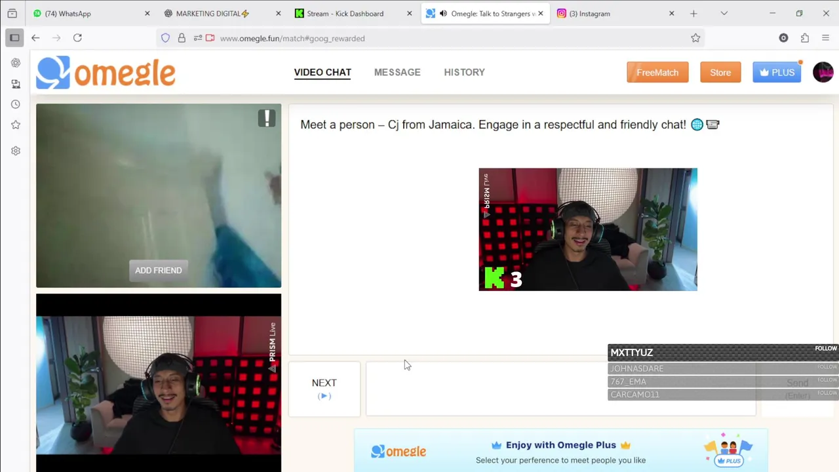Go back with the browser back arrow

35,38
